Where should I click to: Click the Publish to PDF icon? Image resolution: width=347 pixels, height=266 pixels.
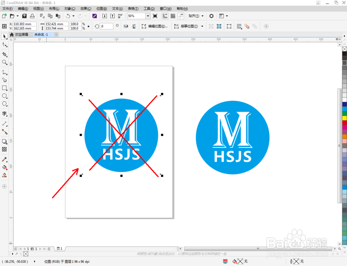coord(120,16)
